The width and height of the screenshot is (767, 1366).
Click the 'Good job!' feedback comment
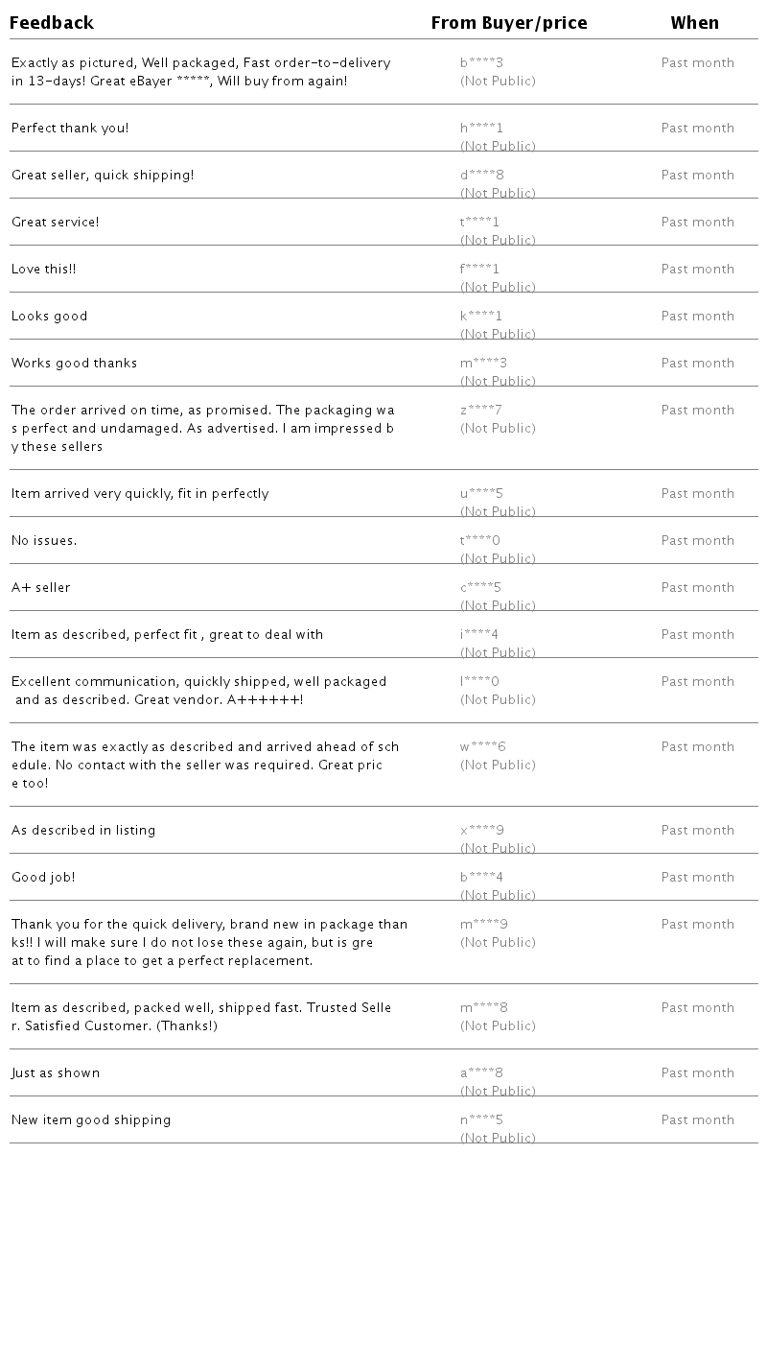click(x=43, y=878)
